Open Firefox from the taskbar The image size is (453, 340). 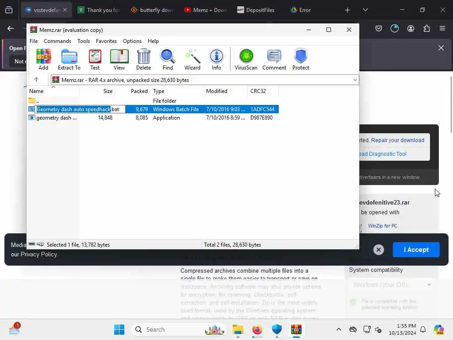[x=257, y=329]
